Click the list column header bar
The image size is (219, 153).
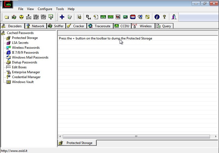tap(138, 33)
